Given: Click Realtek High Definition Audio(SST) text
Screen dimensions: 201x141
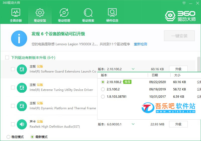Looking at the screenshot, I should (x=55, y=127).
